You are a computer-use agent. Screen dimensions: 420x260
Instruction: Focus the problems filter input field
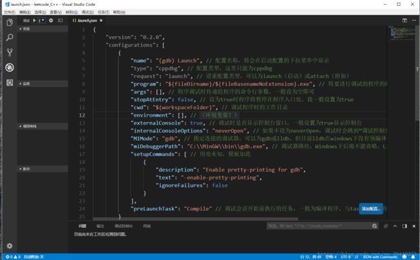[x=319, y=226]
